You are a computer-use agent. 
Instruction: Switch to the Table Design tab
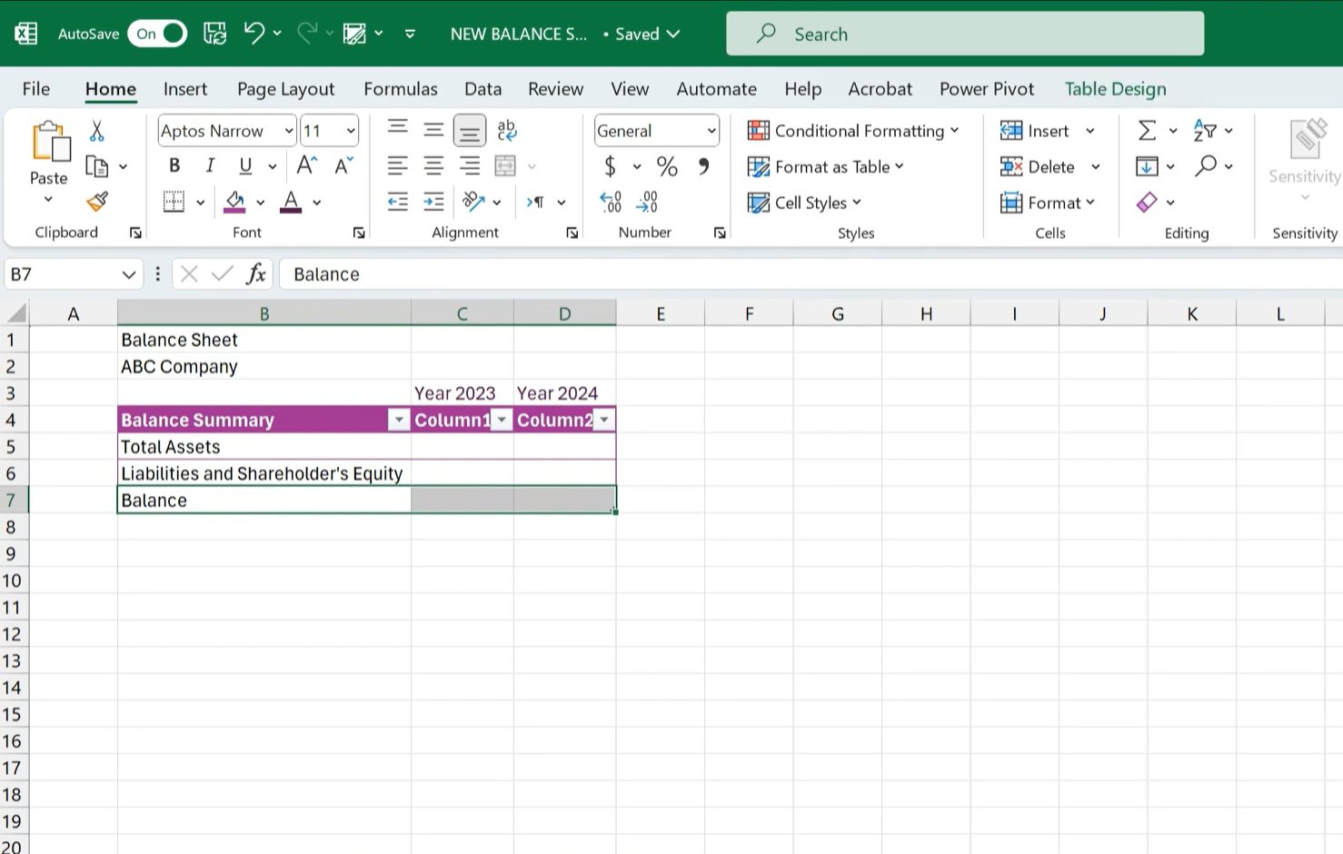1115,89
